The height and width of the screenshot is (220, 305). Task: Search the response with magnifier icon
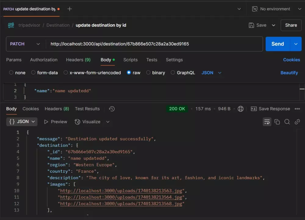(x=287, y=122)
